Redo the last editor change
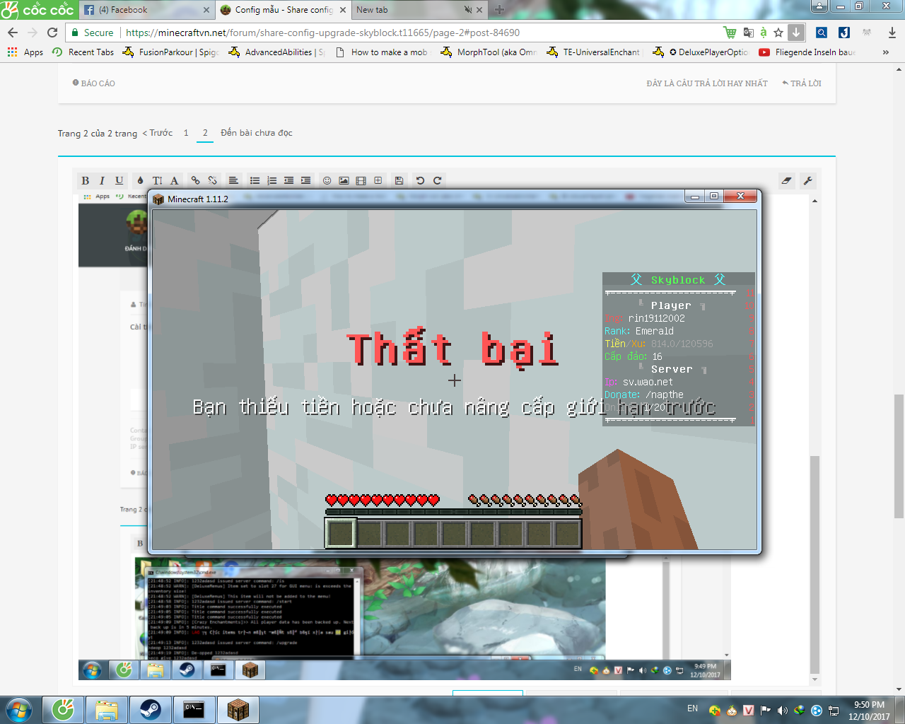This screenshot has height=724, width=905. [x=437, y=180]
